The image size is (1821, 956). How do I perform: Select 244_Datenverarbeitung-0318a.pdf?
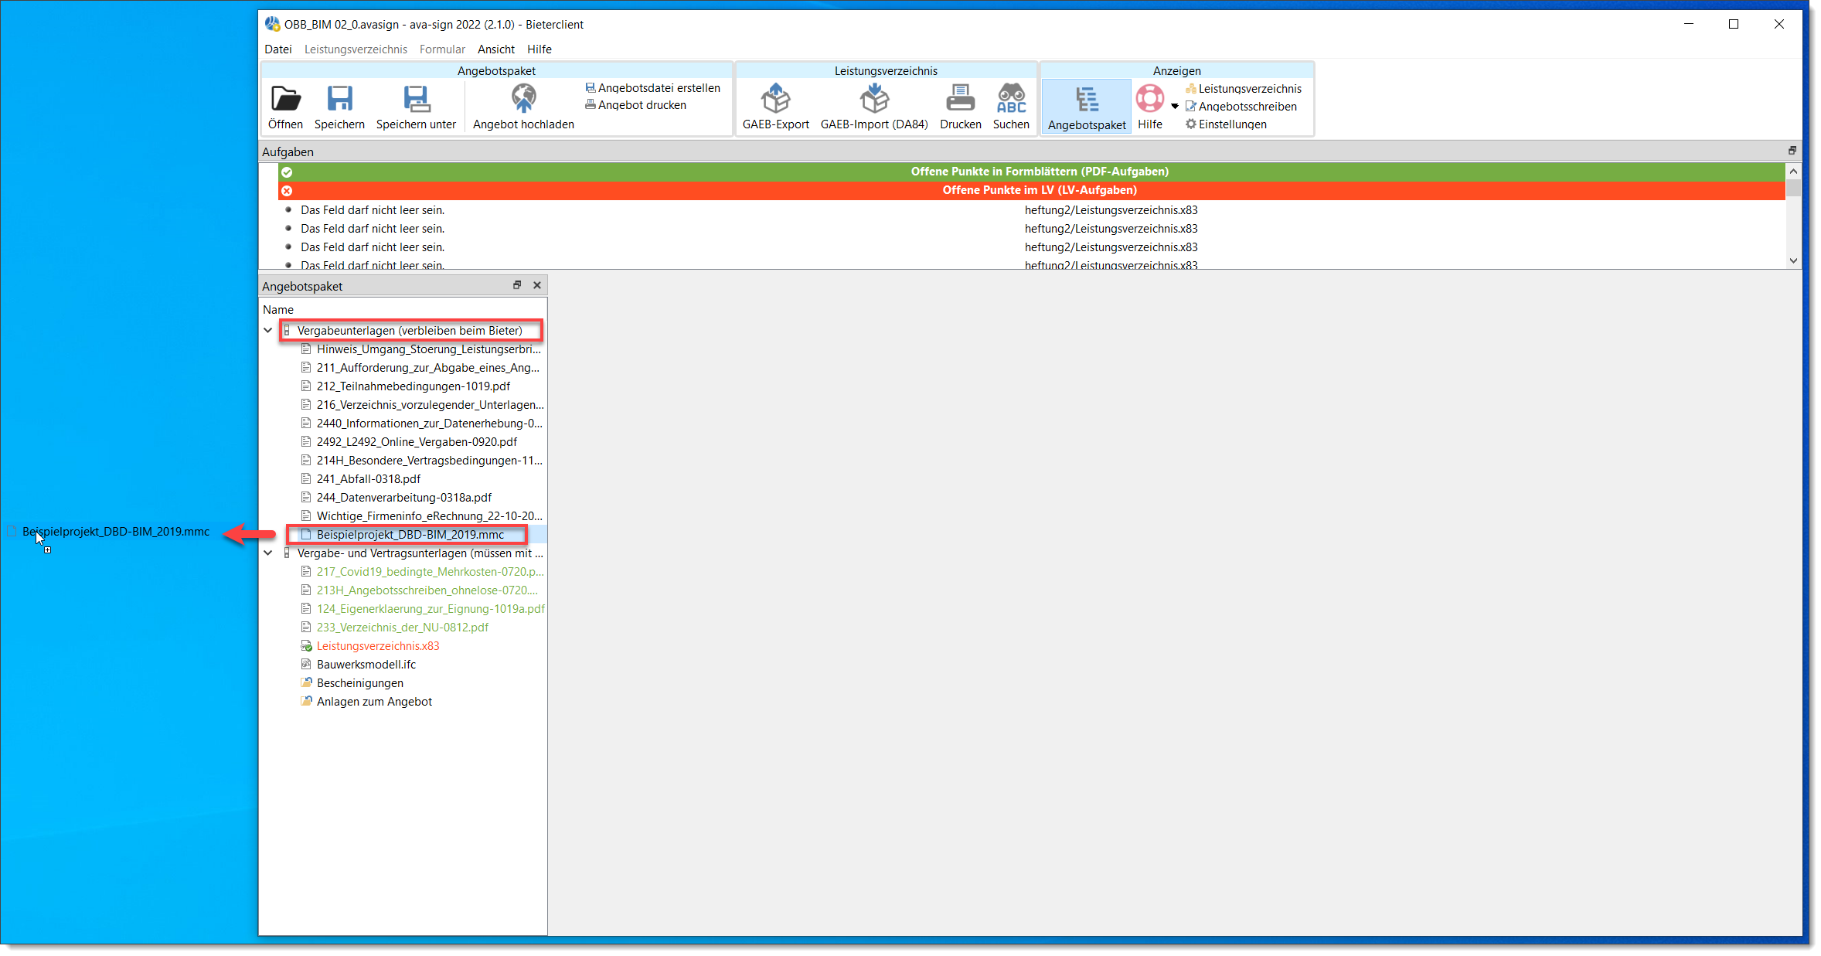(403, 498)
